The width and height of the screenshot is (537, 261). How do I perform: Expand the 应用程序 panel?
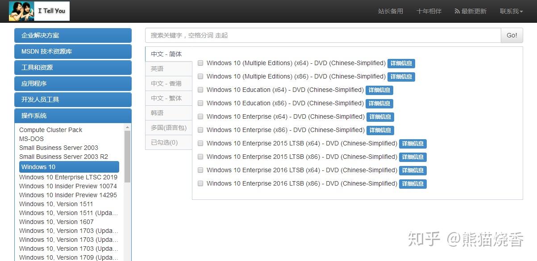[73, 83]
